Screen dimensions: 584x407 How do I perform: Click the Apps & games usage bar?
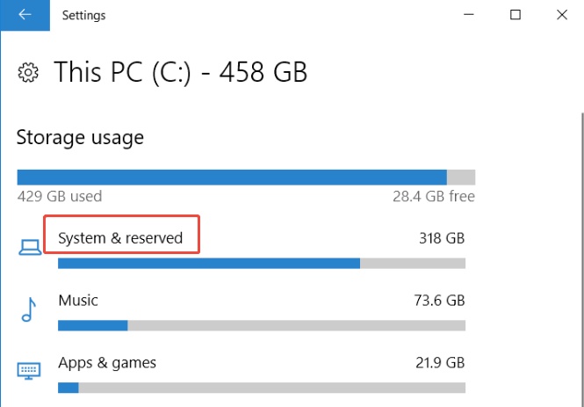(x=262, y=388)
